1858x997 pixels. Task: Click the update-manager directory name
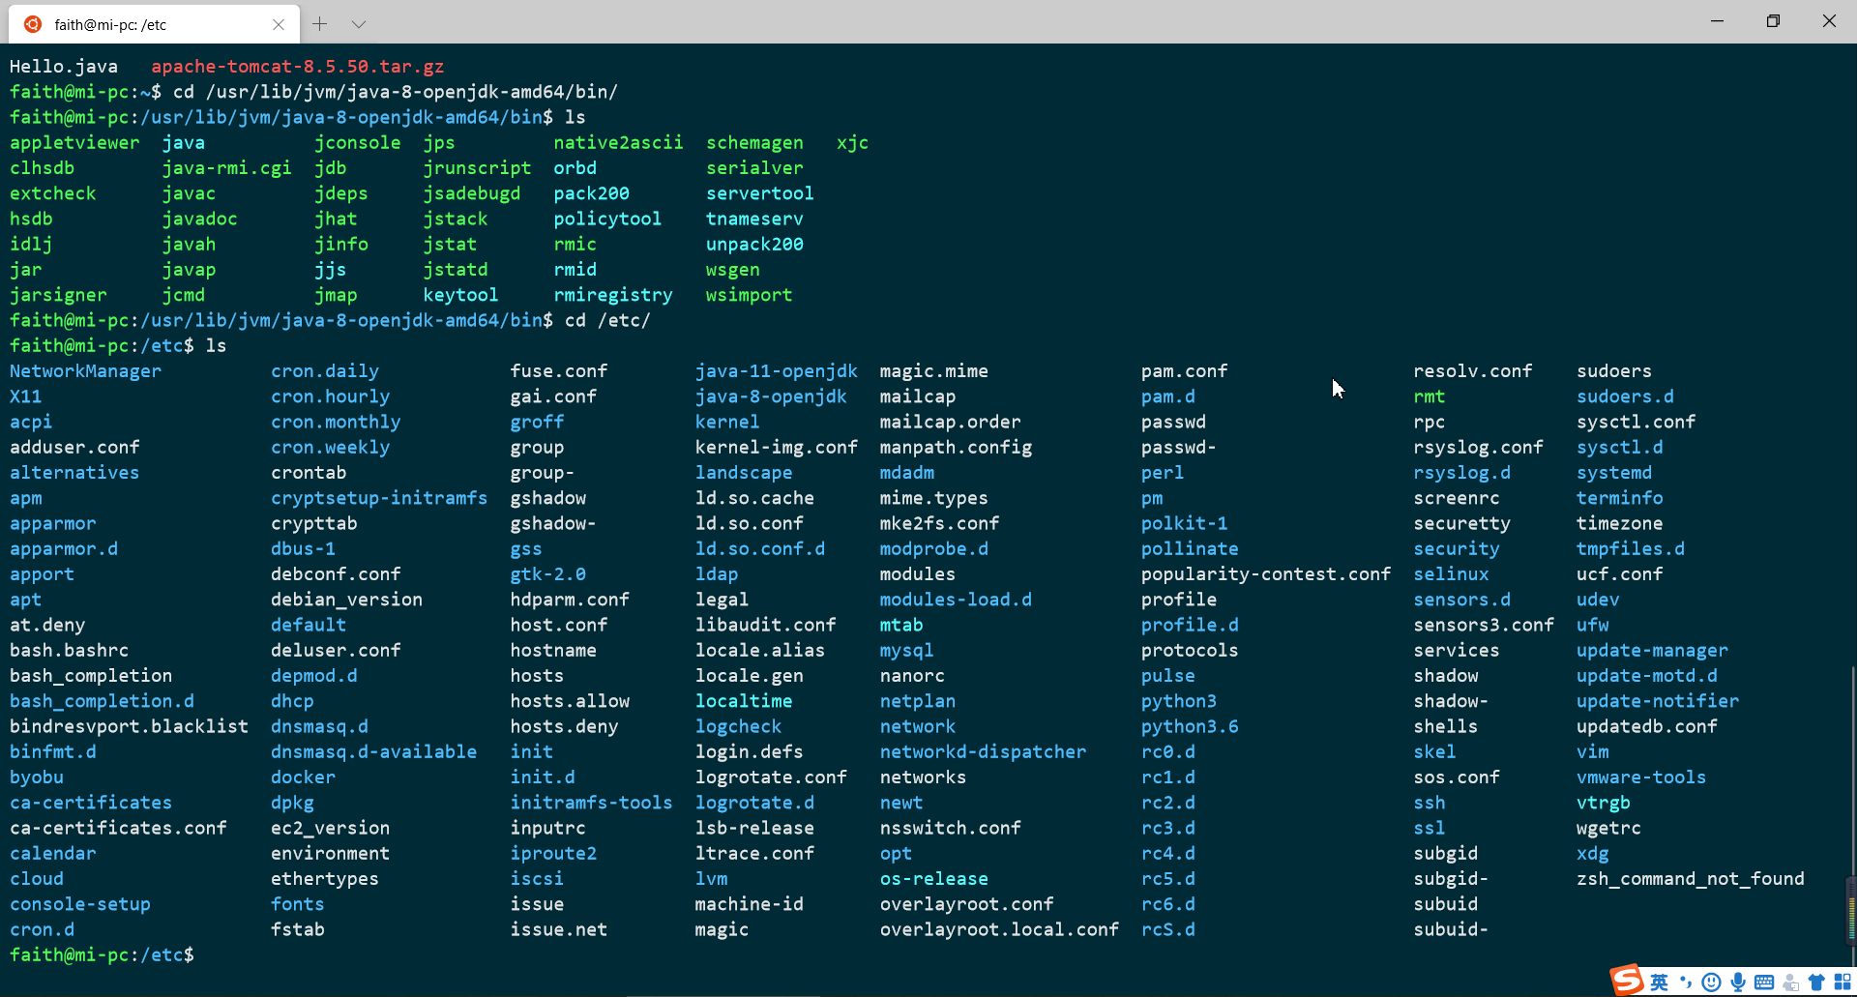point(1652,651)
